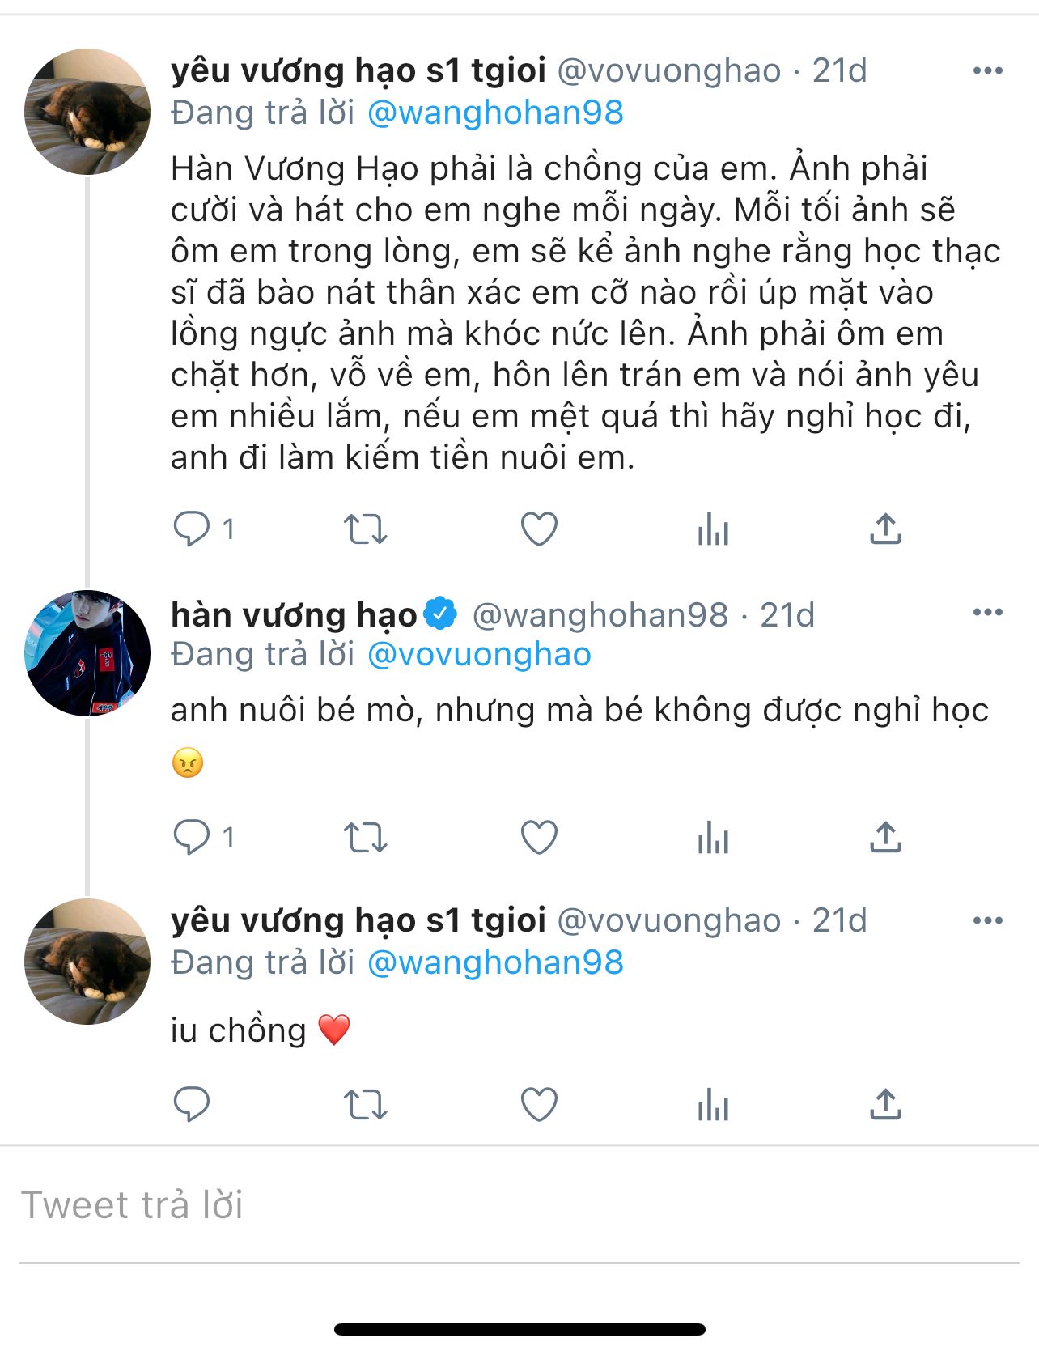The width and height of the screenshot is (1039, 1355).
Task: Retweet the 'iu chồng' tweet
Action: pos(365,1104)
